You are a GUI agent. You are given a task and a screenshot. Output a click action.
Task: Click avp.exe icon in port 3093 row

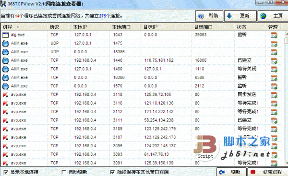5,154
